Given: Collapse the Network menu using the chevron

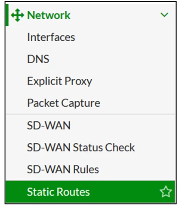Looking at the screenshot, I should (164, 15).
